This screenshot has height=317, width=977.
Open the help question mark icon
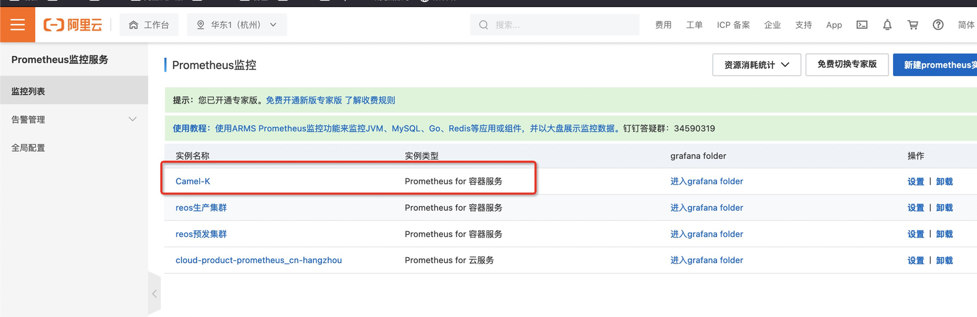pyautogui.click(x=938, y=25)
